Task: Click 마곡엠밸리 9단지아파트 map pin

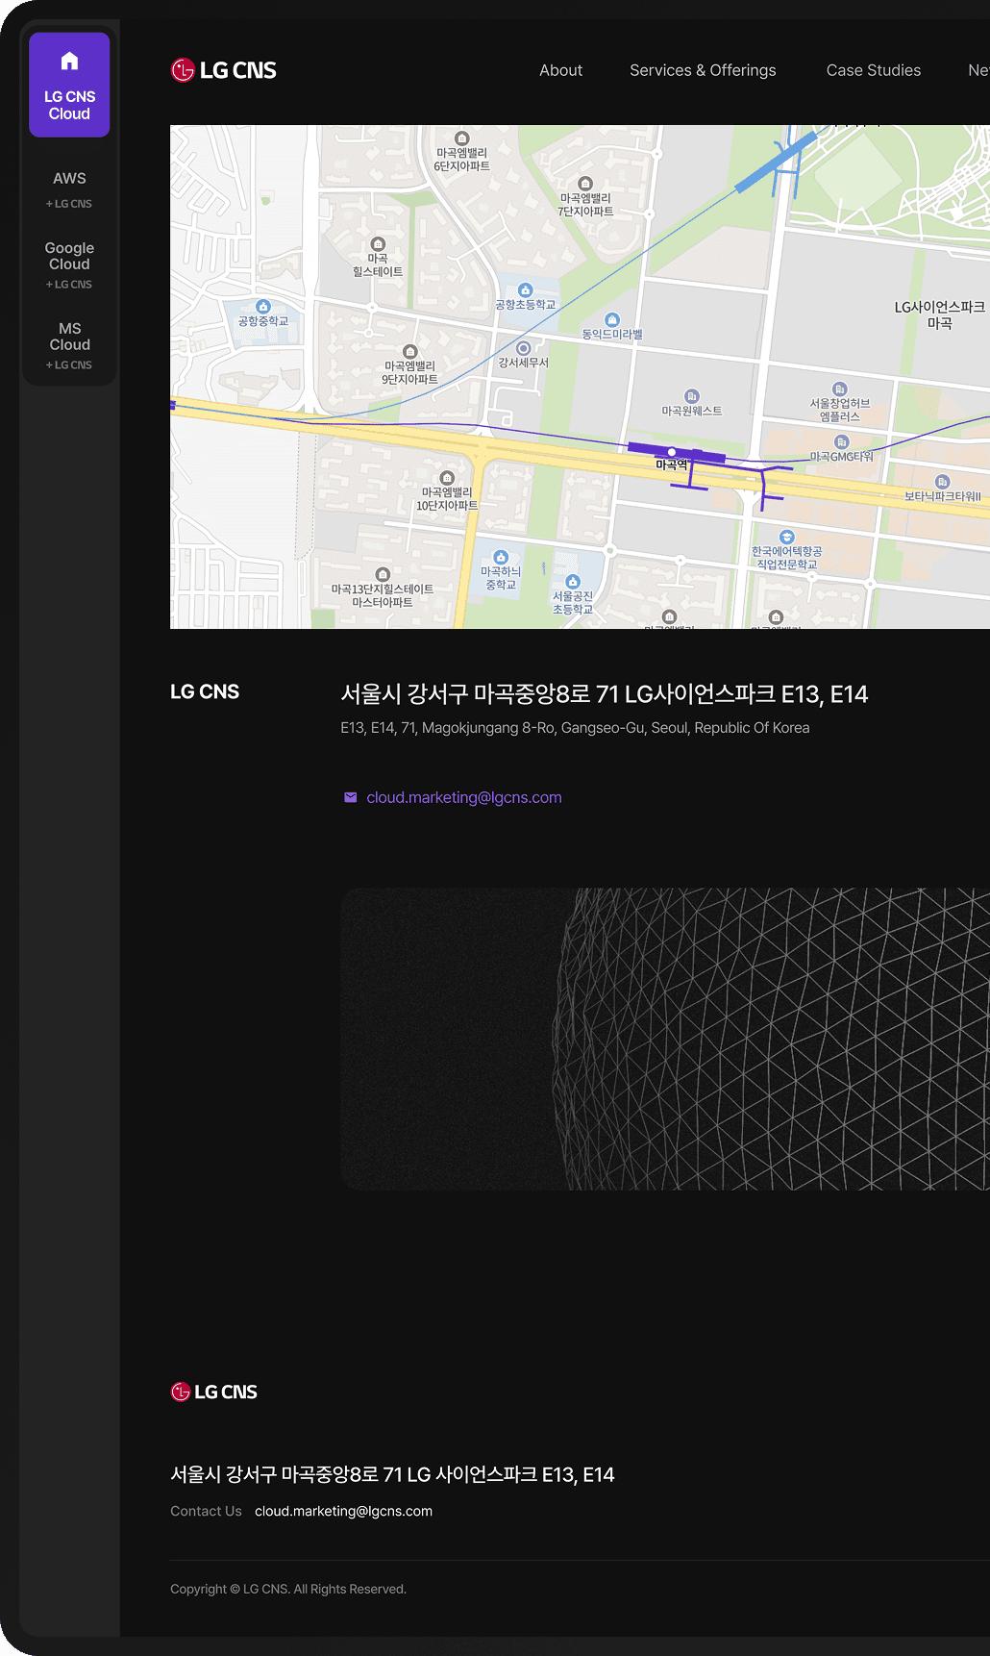Action: tap(410, 352)
